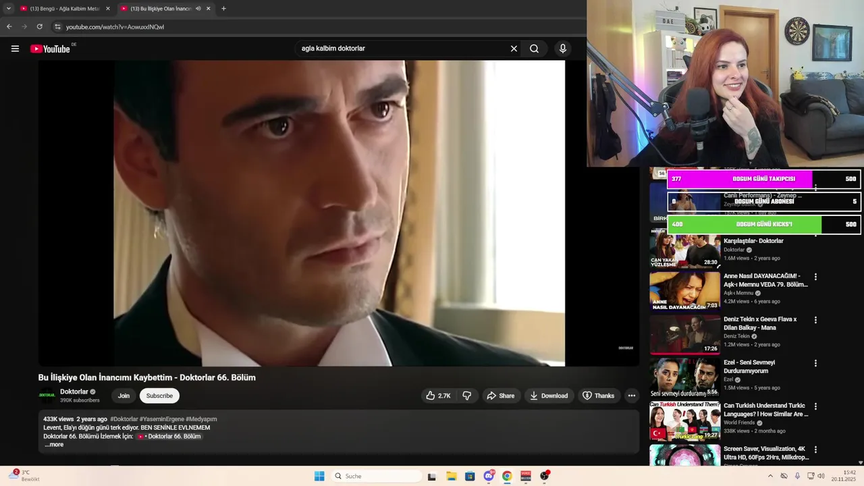Mute the playing tab via speaker icon

tap(198, 9)
